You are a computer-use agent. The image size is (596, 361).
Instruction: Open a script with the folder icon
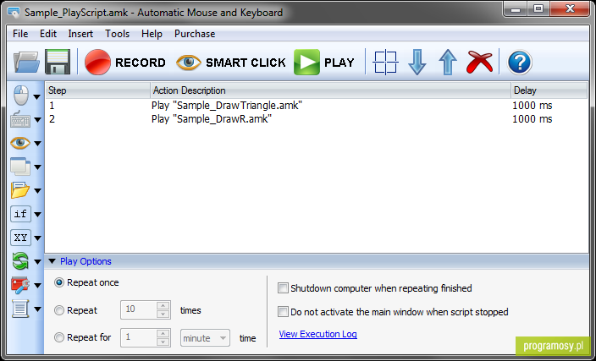26,62
